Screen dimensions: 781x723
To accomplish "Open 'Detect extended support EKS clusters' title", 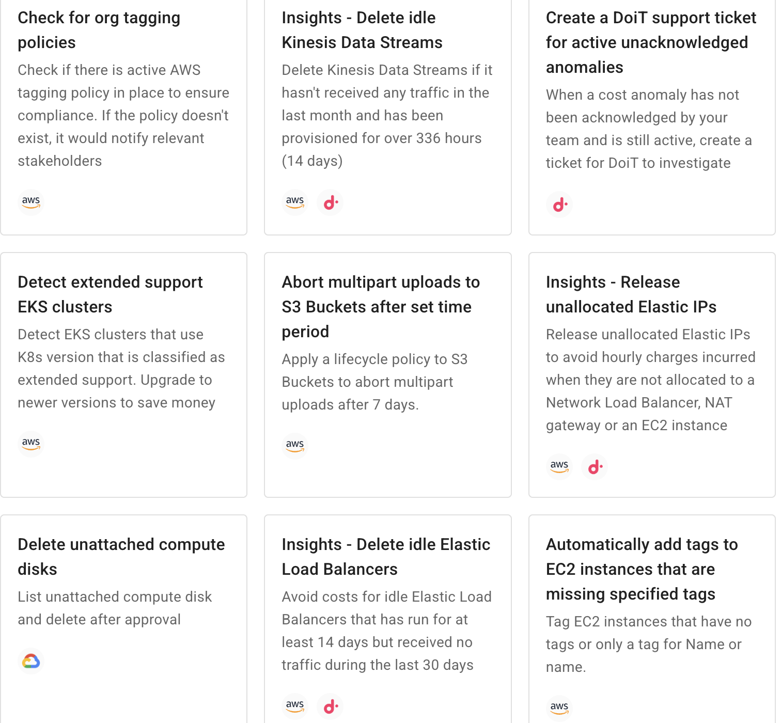I will tap(110, 294).
